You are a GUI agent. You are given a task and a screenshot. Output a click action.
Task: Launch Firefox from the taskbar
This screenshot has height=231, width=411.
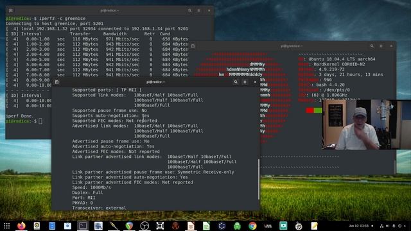(21, 226)
